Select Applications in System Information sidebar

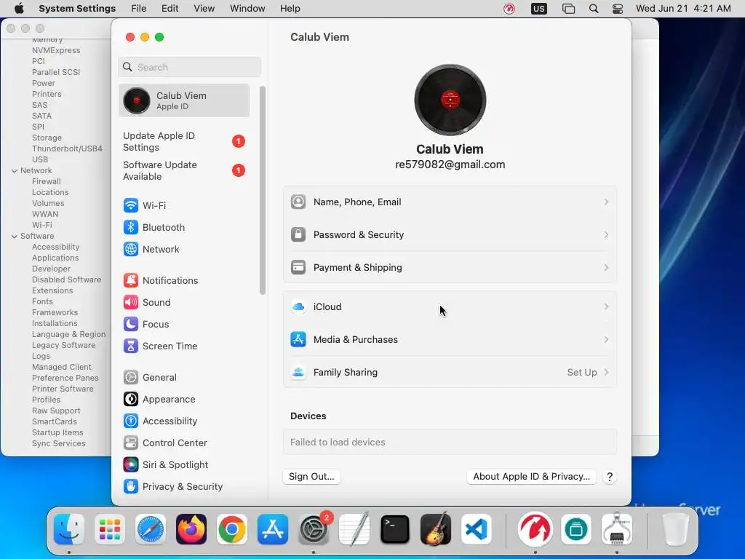(x=55, y=258)
